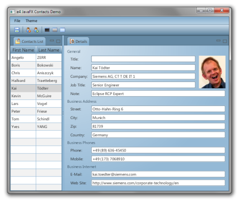
Task: Click into the empty Title field
Action: tap(143, 59)
